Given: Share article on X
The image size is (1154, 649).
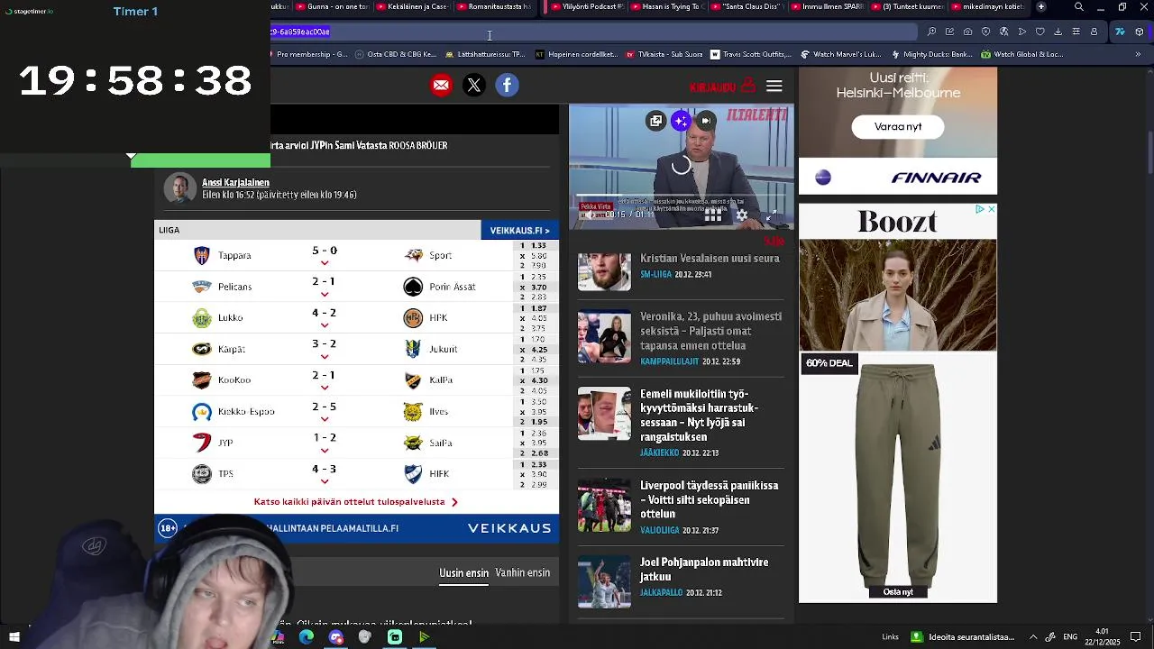Looking at the screenshot, I should 474,86.
